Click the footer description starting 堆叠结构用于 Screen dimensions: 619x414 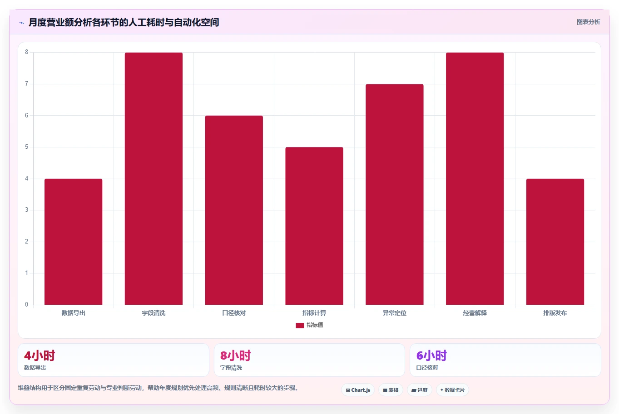(x=159, y=388)
